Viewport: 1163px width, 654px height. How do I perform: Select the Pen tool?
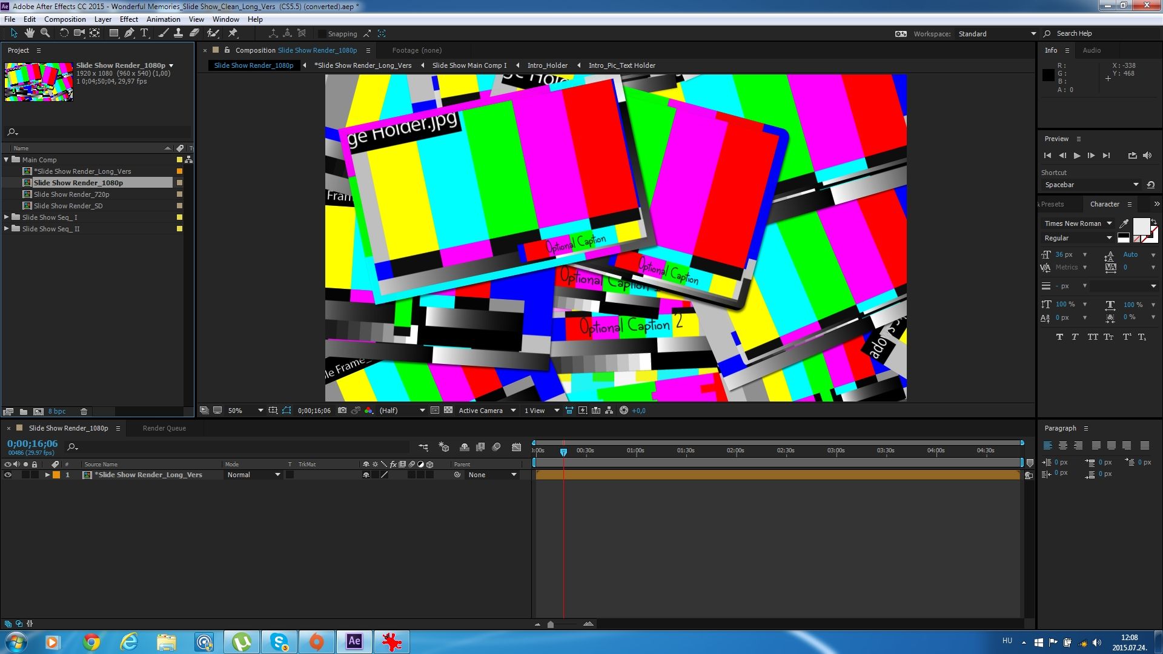click(x=129, y=33)
